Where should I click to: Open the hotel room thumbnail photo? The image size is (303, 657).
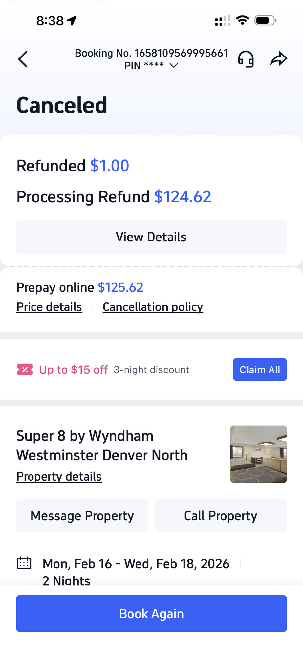[258, 454]
